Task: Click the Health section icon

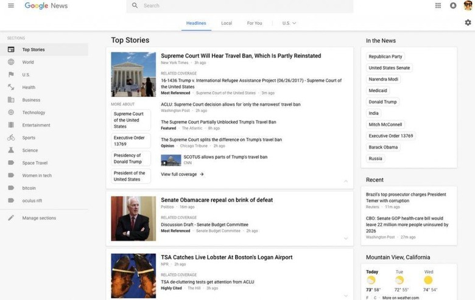Action: coord(11,87)
